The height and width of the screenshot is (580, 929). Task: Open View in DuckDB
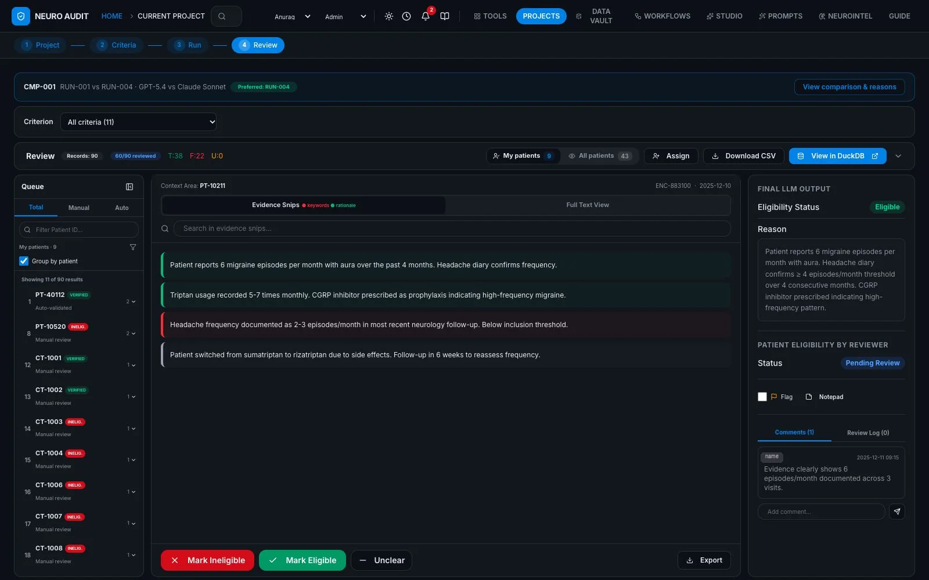click(837, 156)
